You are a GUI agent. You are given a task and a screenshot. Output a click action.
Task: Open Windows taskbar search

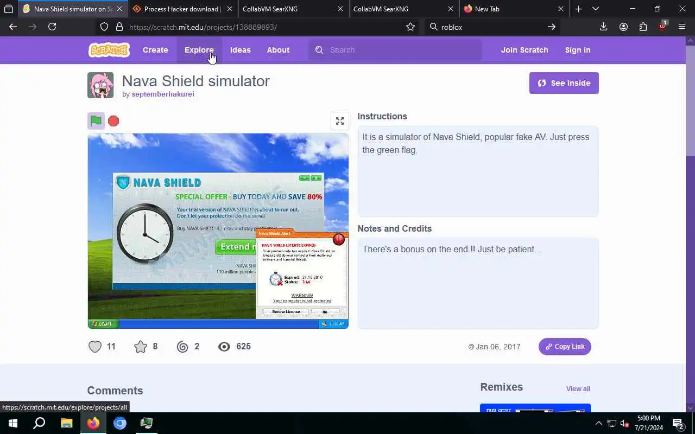[39, 423]
